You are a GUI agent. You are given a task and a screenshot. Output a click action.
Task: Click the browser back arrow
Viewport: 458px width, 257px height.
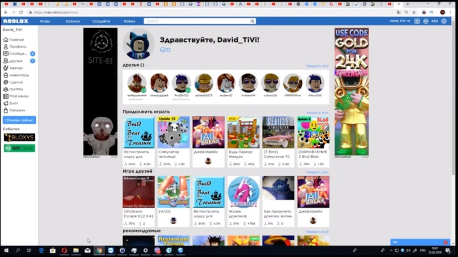(6, 12)
